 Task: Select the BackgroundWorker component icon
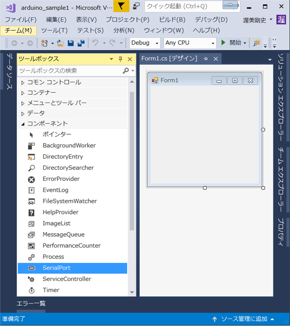click(x=31, y=146)
